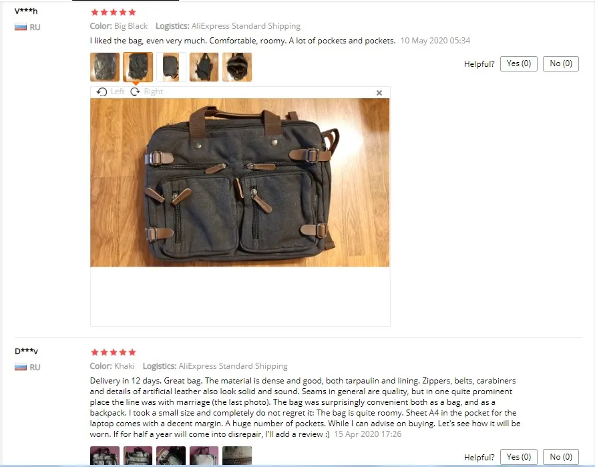This screenshot has height=467, width=595.
Task: Click the Russian flag icon beside D***v
Action: pyautogui.click(x=21, y=367)
